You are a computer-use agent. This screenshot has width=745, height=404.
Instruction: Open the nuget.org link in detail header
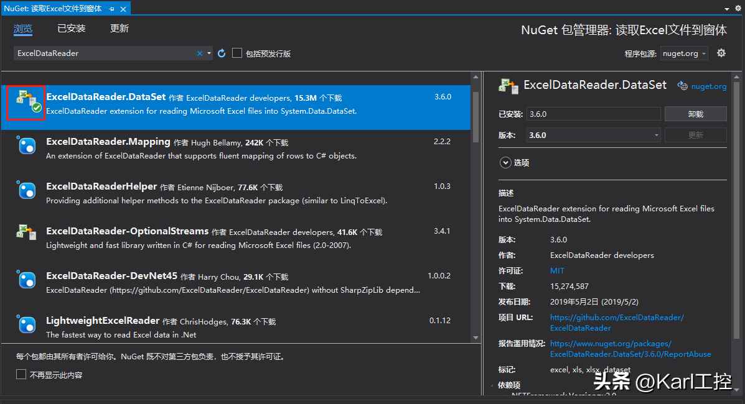pyautogui.click(x=708, y=86)
